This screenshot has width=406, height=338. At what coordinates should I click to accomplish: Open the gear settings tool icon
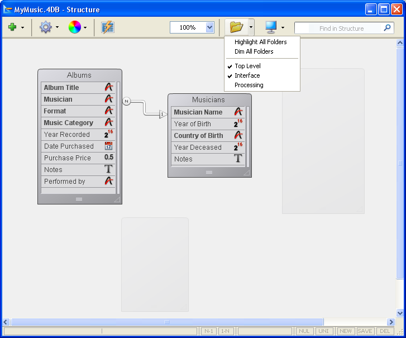45,27
